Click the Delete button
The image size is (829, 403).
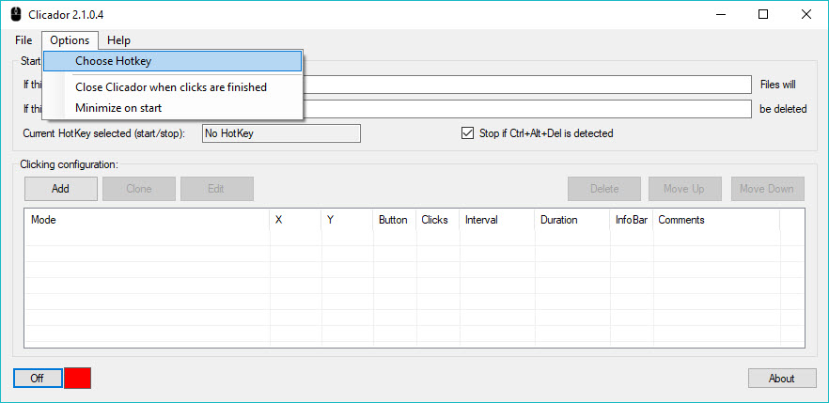coord(604,189)
